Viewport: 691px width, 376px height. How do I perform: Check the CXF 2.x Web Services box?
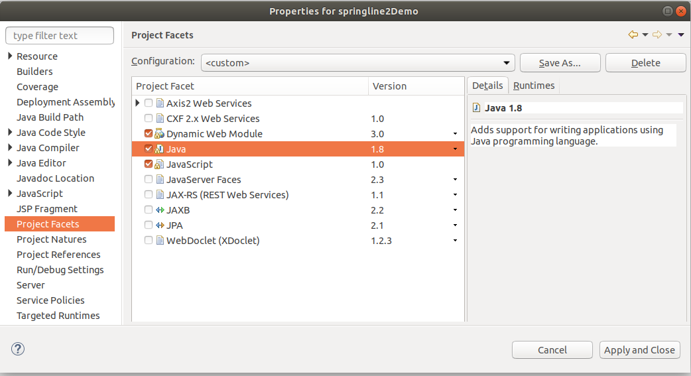coord(149,119)
